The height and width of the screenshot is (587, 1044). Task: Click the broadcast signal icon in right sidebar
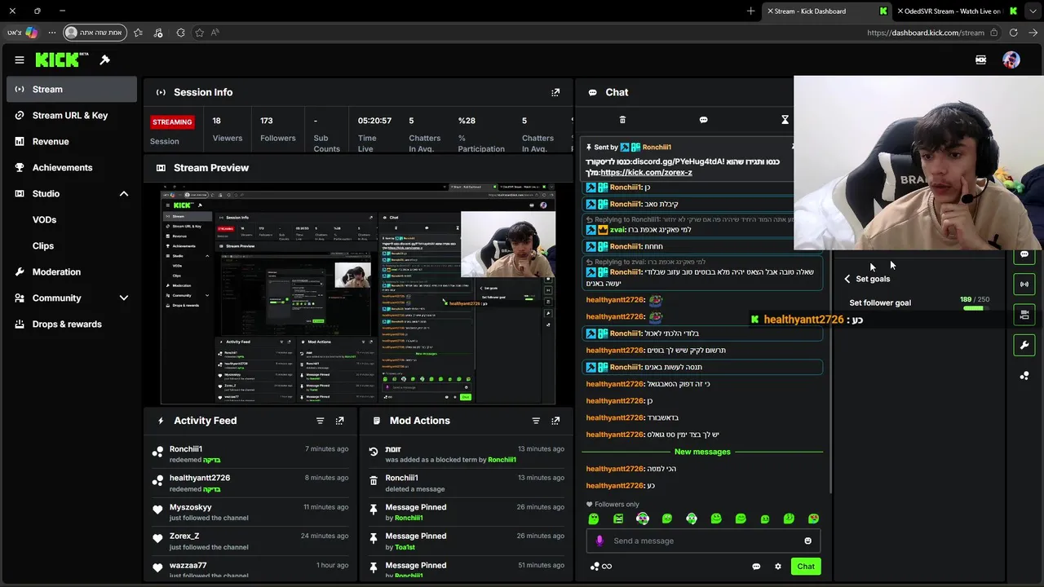coord(1024,285)
